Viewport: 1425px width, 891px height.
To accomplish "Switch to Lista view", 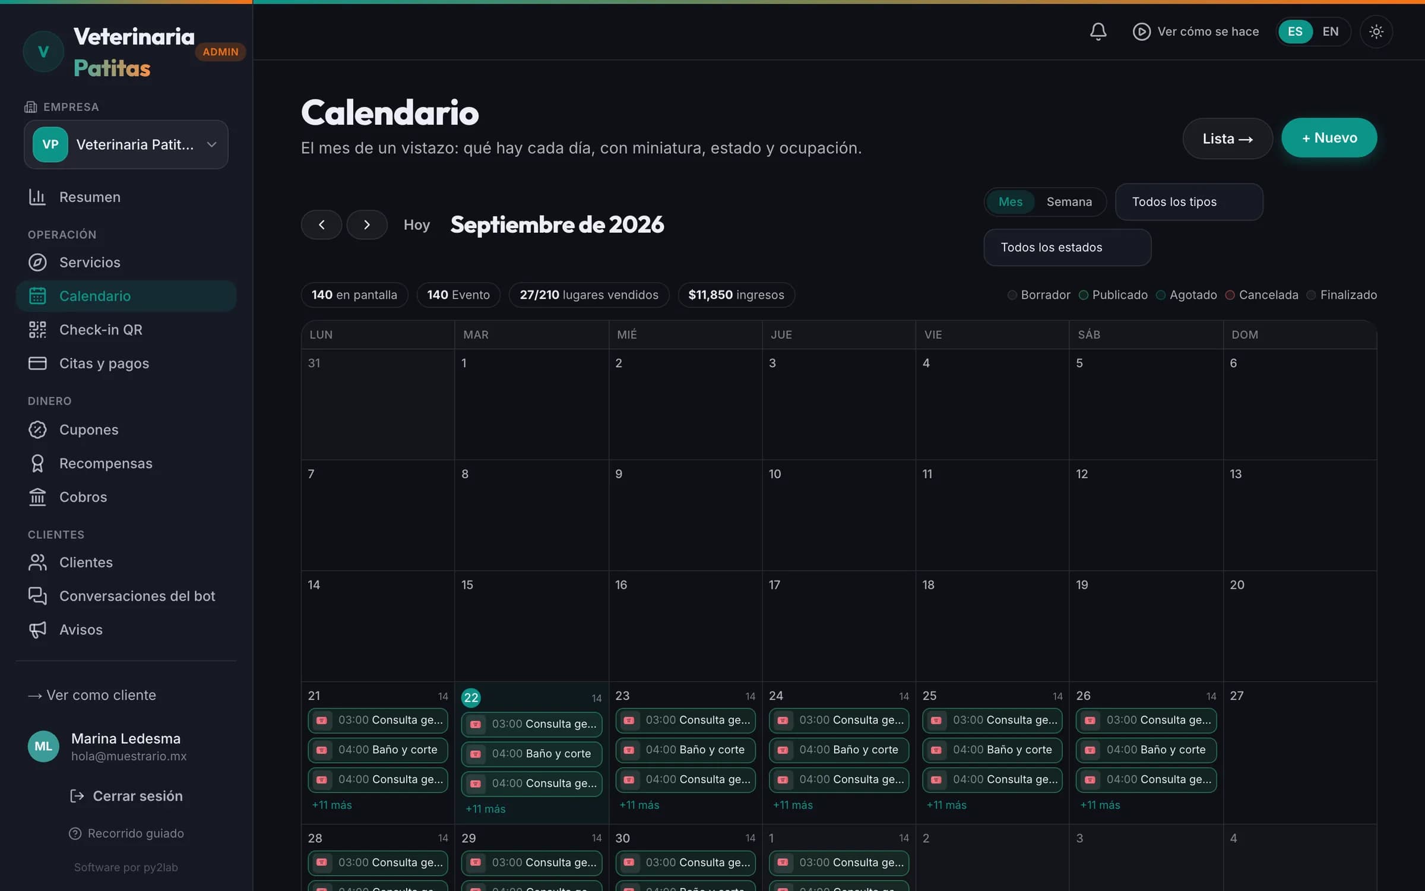I will tap(1227, 138).
